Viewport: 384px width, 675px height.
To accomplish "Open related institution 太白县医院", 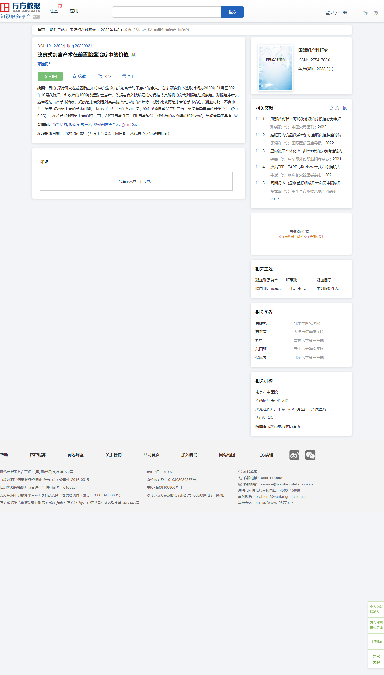I will (265, 418).
